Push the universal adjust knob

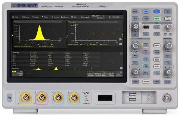(x=136, y=27)
